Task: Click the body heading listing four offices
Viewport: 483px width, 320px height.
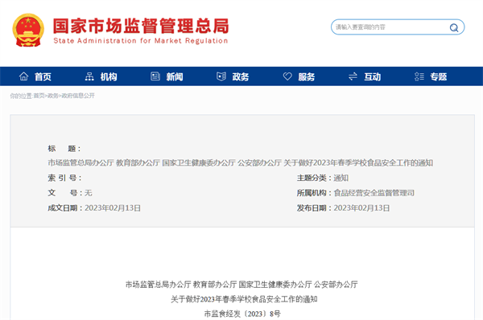Action: [x=242, y=285]
